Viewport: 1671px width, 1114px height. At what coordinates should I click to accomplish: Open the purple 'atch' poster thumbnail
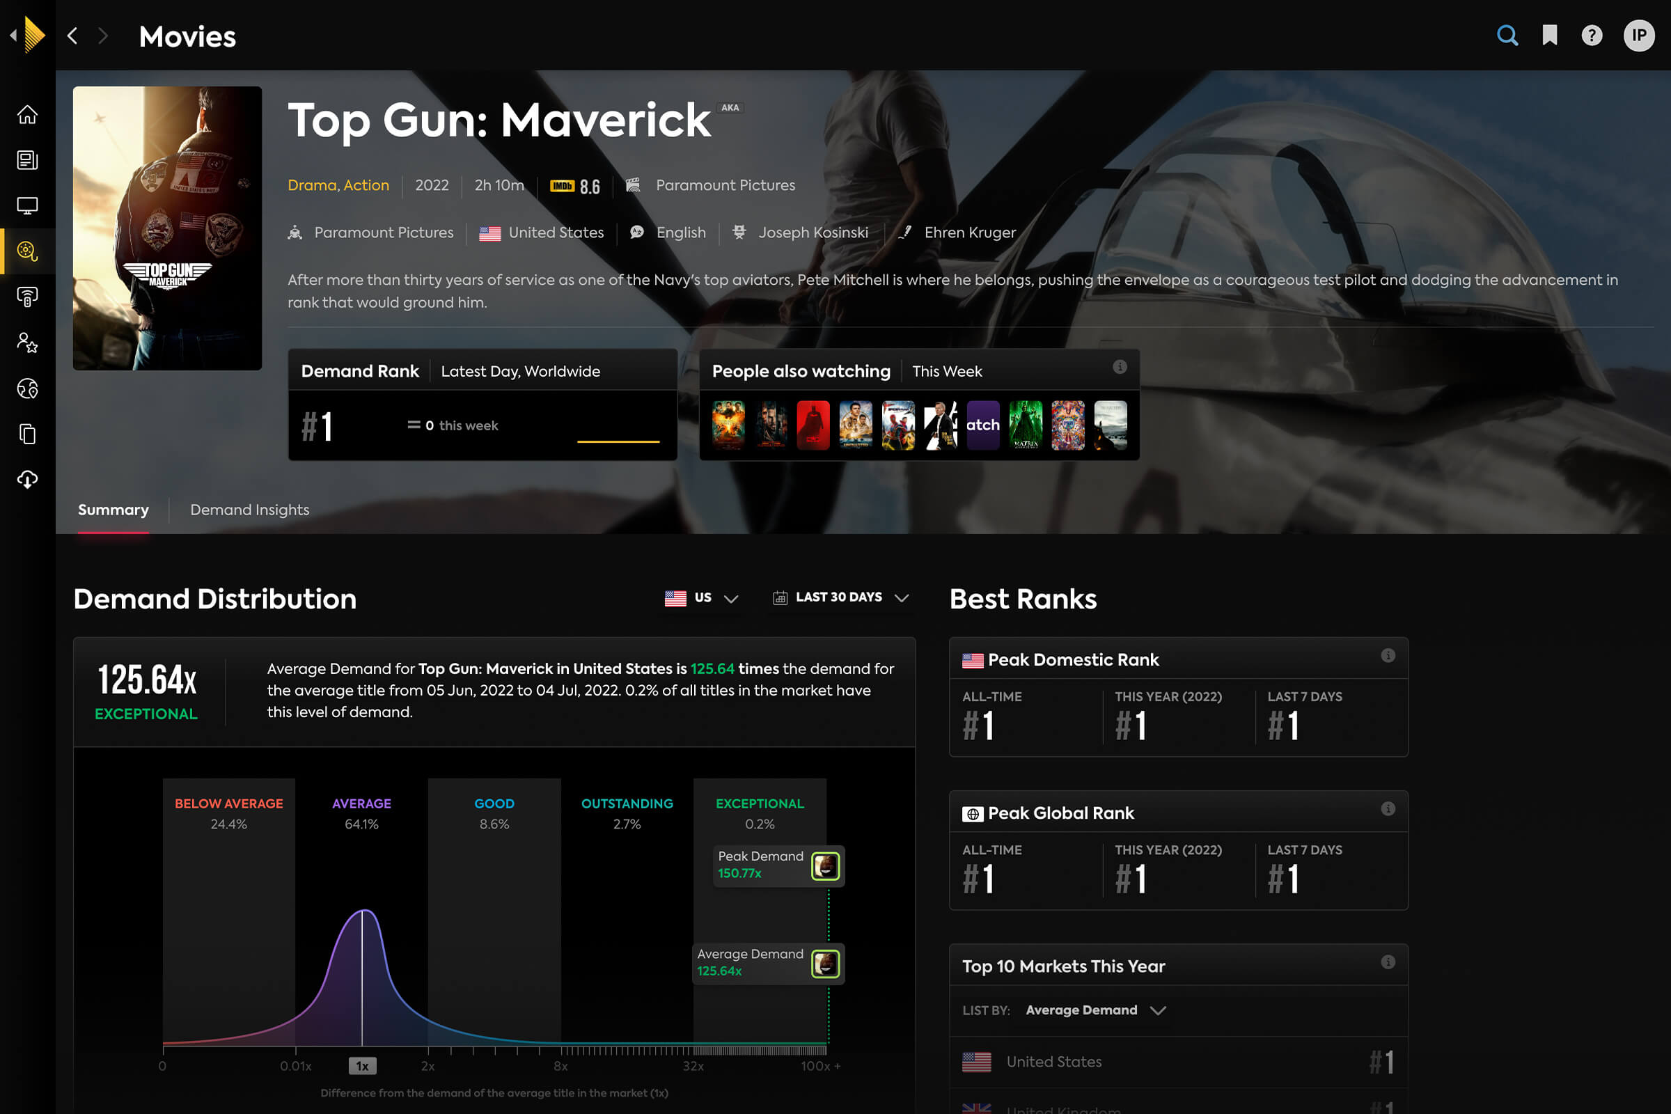982,425
